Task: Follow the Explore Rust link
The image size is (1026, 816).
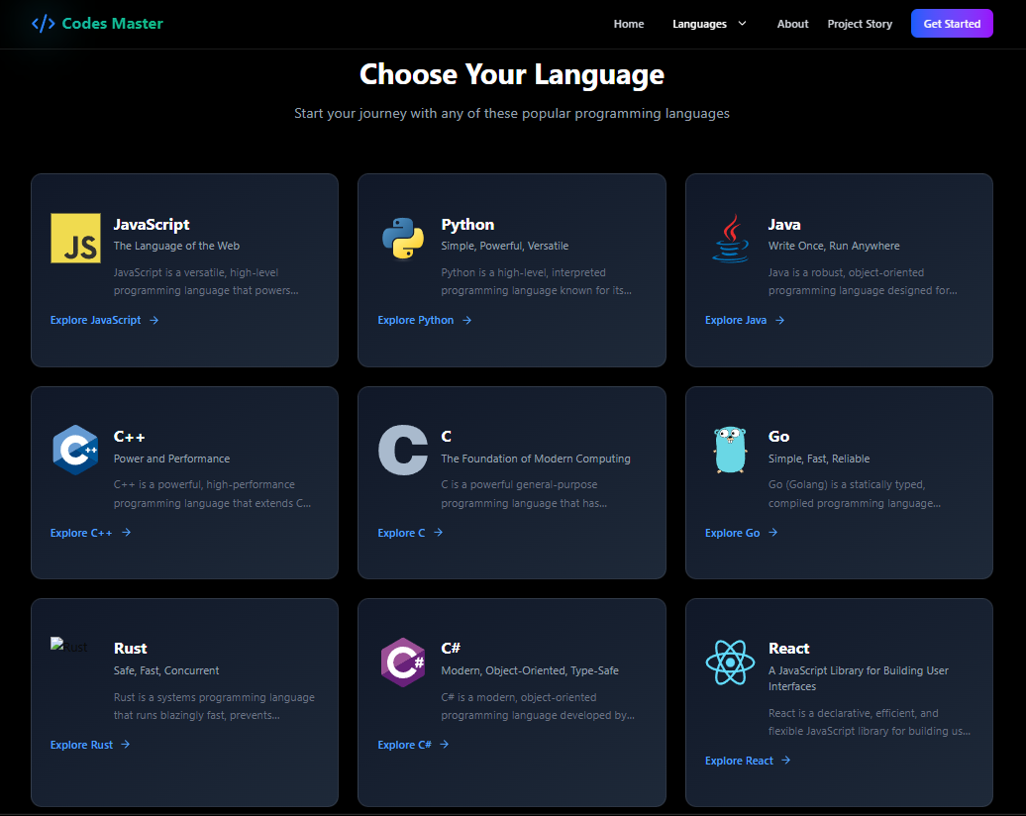Action: pos(82,745)
